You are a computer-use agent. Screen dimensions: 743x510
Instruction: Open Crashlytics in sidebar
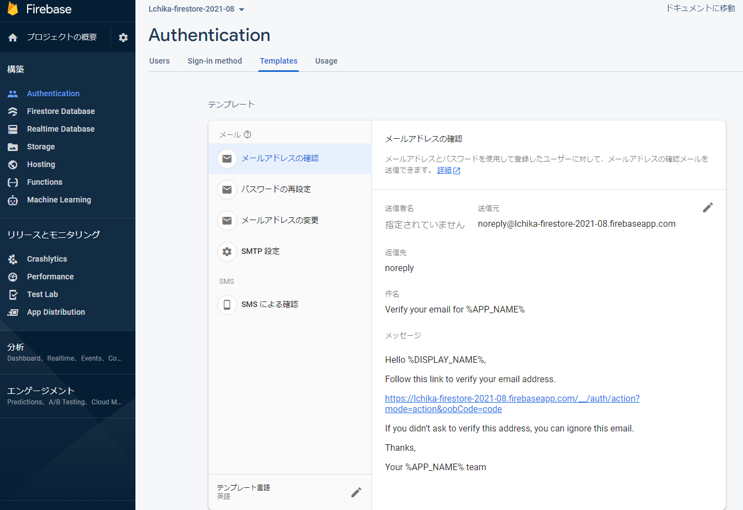pyautogui.click(x=47, y=259)
